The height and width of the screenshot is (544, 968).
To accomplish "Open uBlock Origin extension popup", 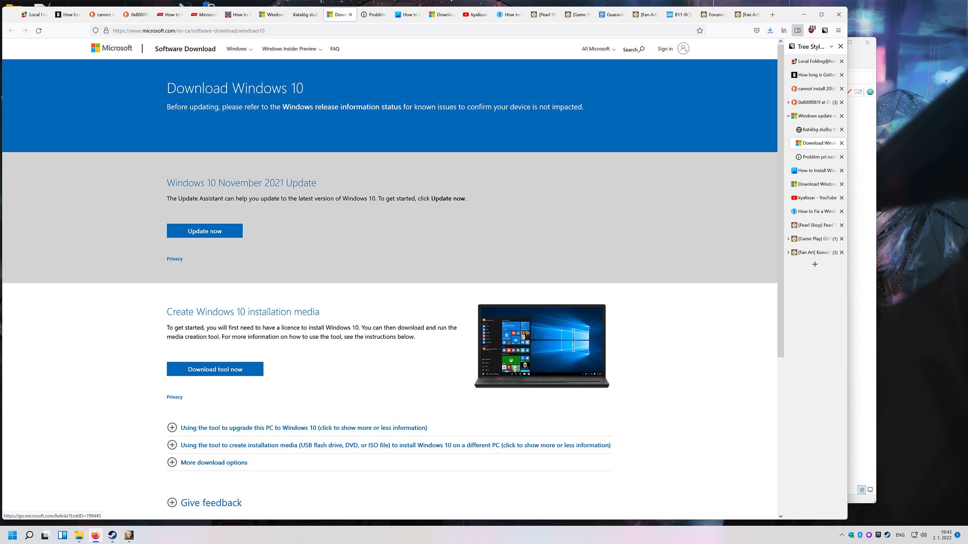I will click(x=811, y=30).
